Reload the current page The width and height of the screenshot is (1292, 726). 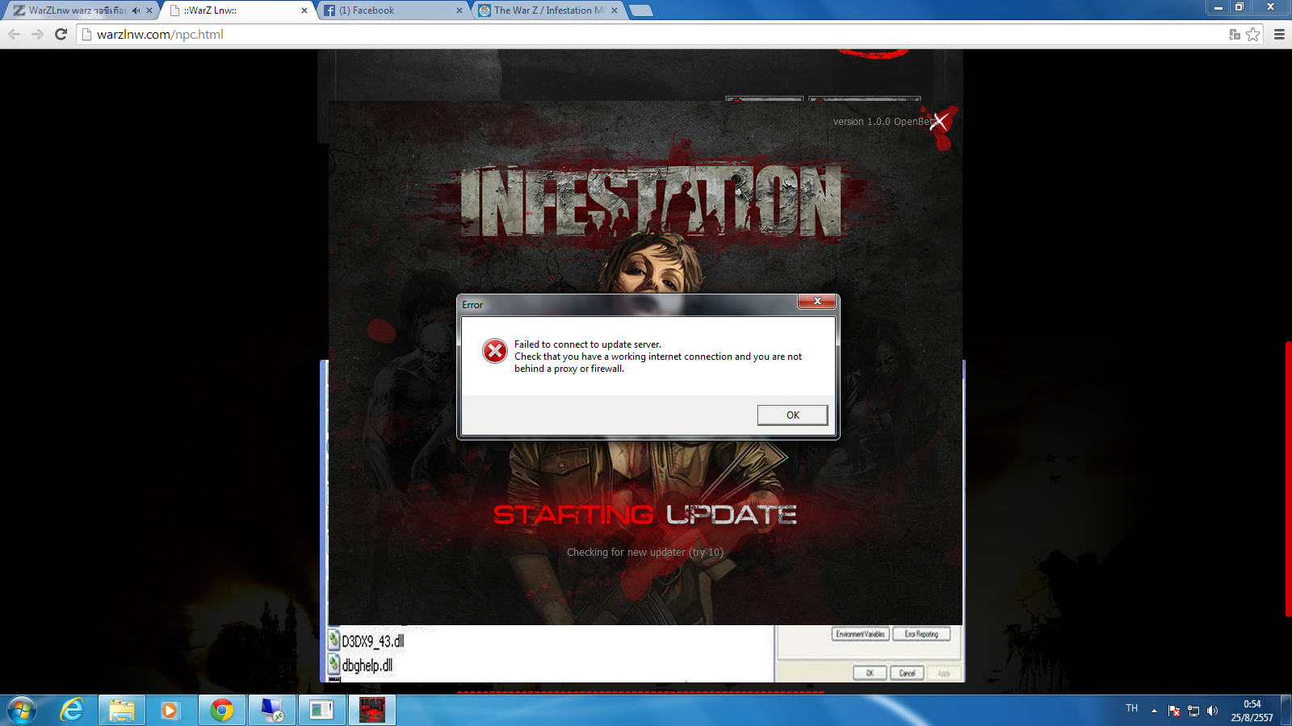pyautogui.click(x=61, y=34)
